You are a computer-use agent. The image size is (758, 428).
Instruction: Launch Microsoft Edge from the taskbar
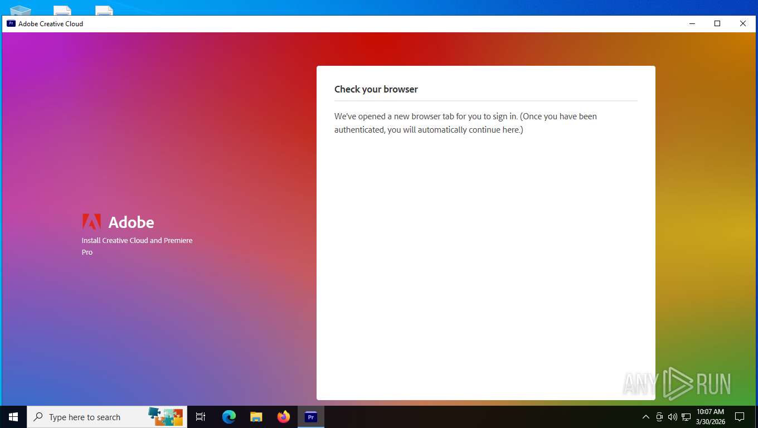pyautogui.click(x=229, y=417)
